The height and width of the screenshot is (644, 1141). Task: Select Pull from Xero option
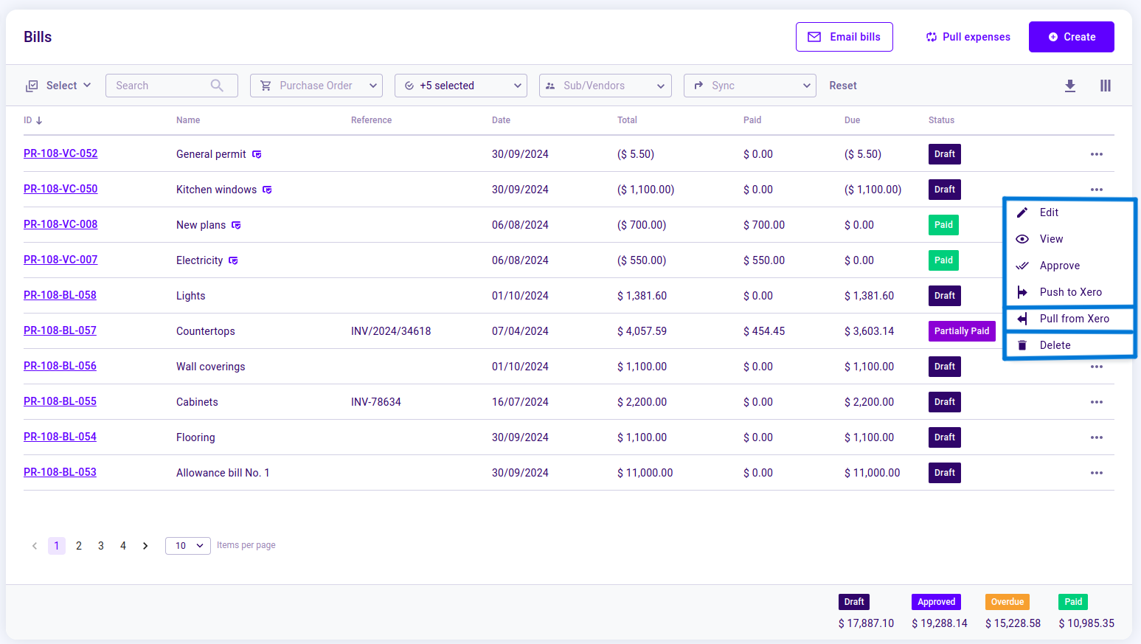[1070, 319]
